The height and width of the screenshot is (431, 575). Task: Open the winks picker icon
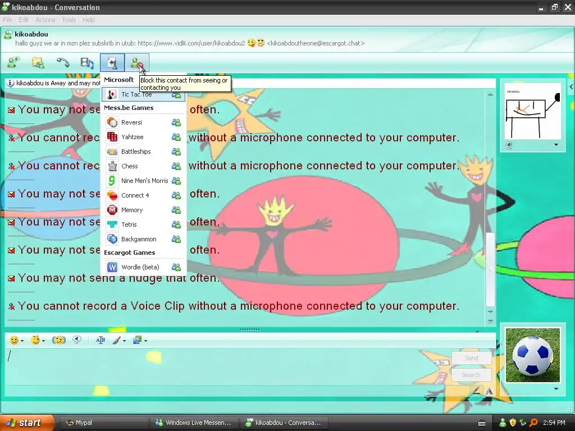pos(35,340)
